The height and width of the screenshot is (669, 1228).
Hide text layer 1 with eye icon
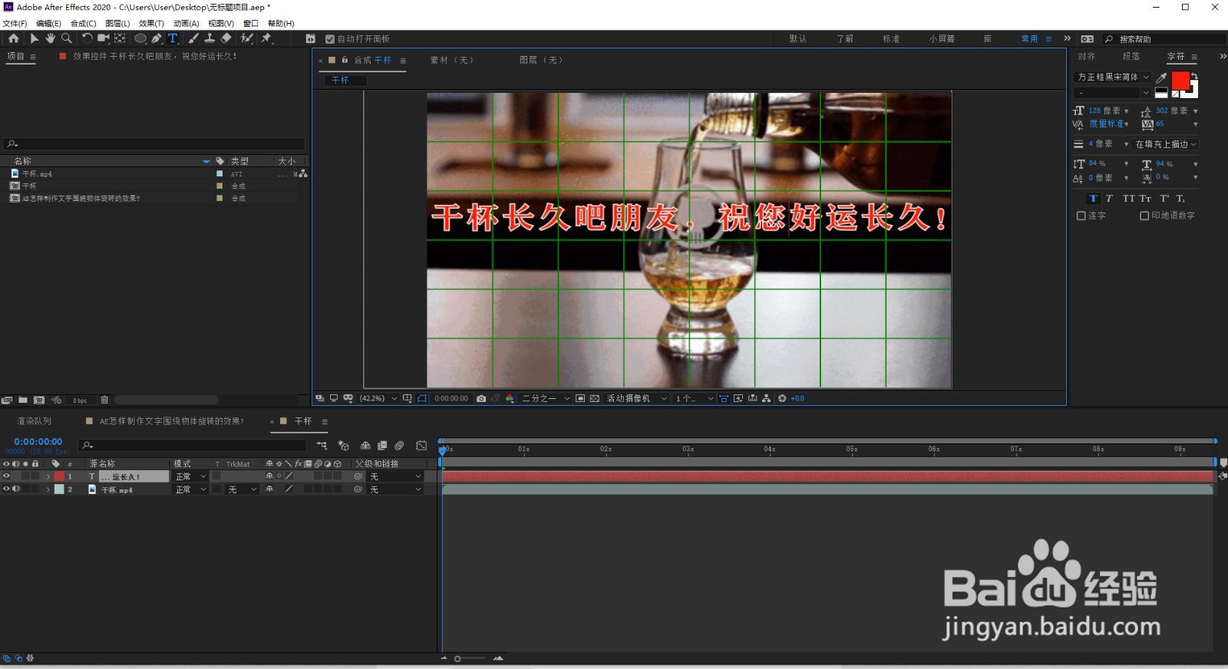point(7,476)
